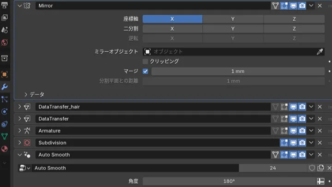Toggle DataTransfer_hair on-cage editing

pos(275,107)
